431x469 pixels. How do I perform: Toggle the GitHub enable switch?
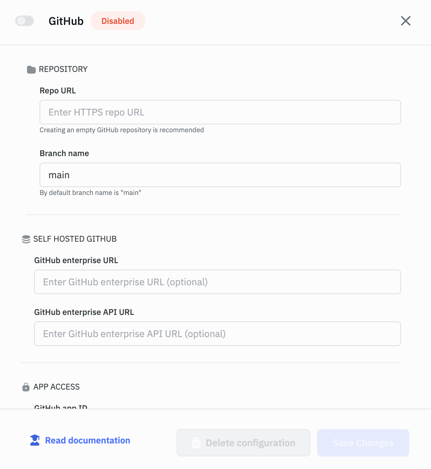[25, 21]
